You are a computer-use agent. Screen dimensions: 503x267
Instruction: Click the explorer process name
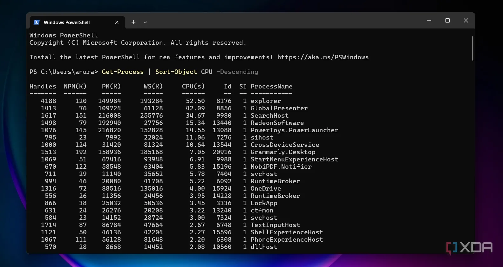point(266,101)
